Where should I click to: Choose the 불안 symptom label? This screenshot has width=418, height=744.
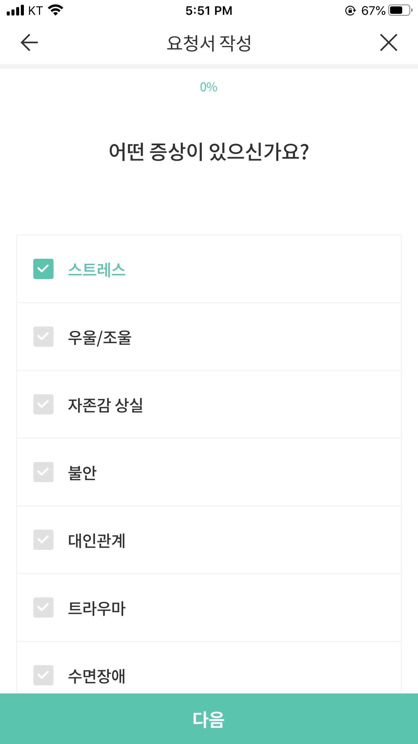82,473
